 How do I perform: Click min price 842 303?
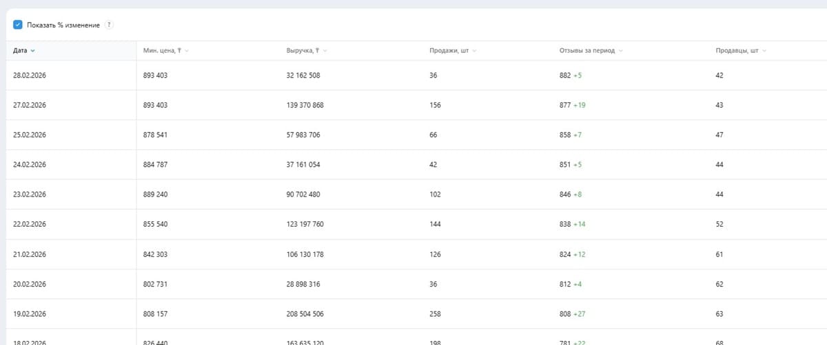coord(155,254)
